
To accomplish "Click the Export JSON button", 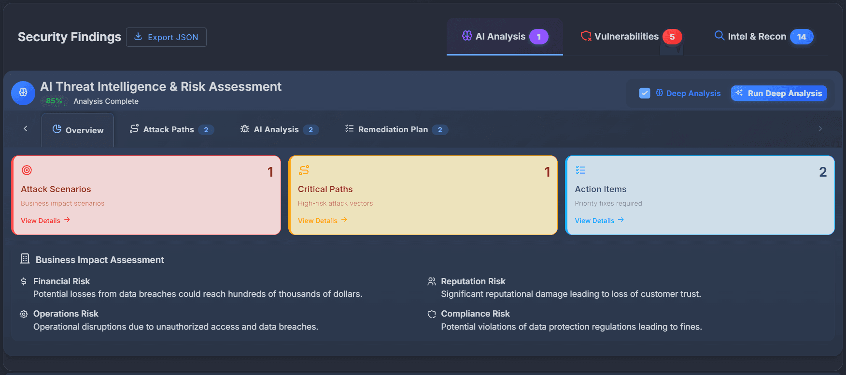I will (166, 37).
